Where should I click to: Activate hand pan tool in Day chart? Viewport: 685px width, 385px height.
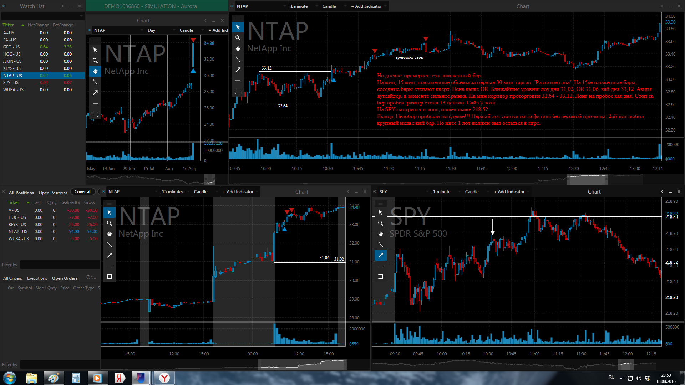click(x=95, y=71)
